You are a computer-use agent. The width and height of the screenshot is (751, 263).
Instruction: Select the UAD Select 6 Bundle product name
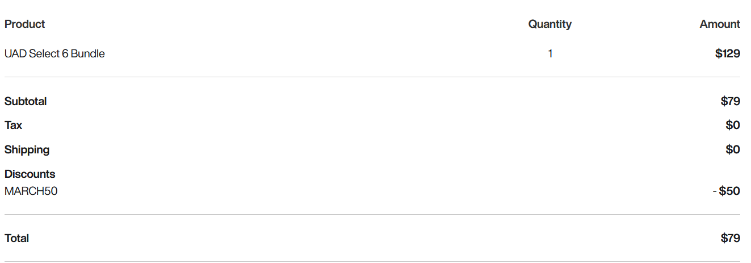[54, 53]
